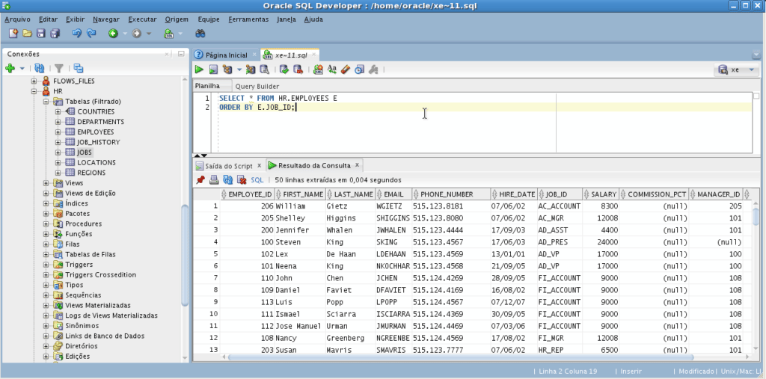
Task: Run the SQL statement with green play icon
Action: coord(200,70)
